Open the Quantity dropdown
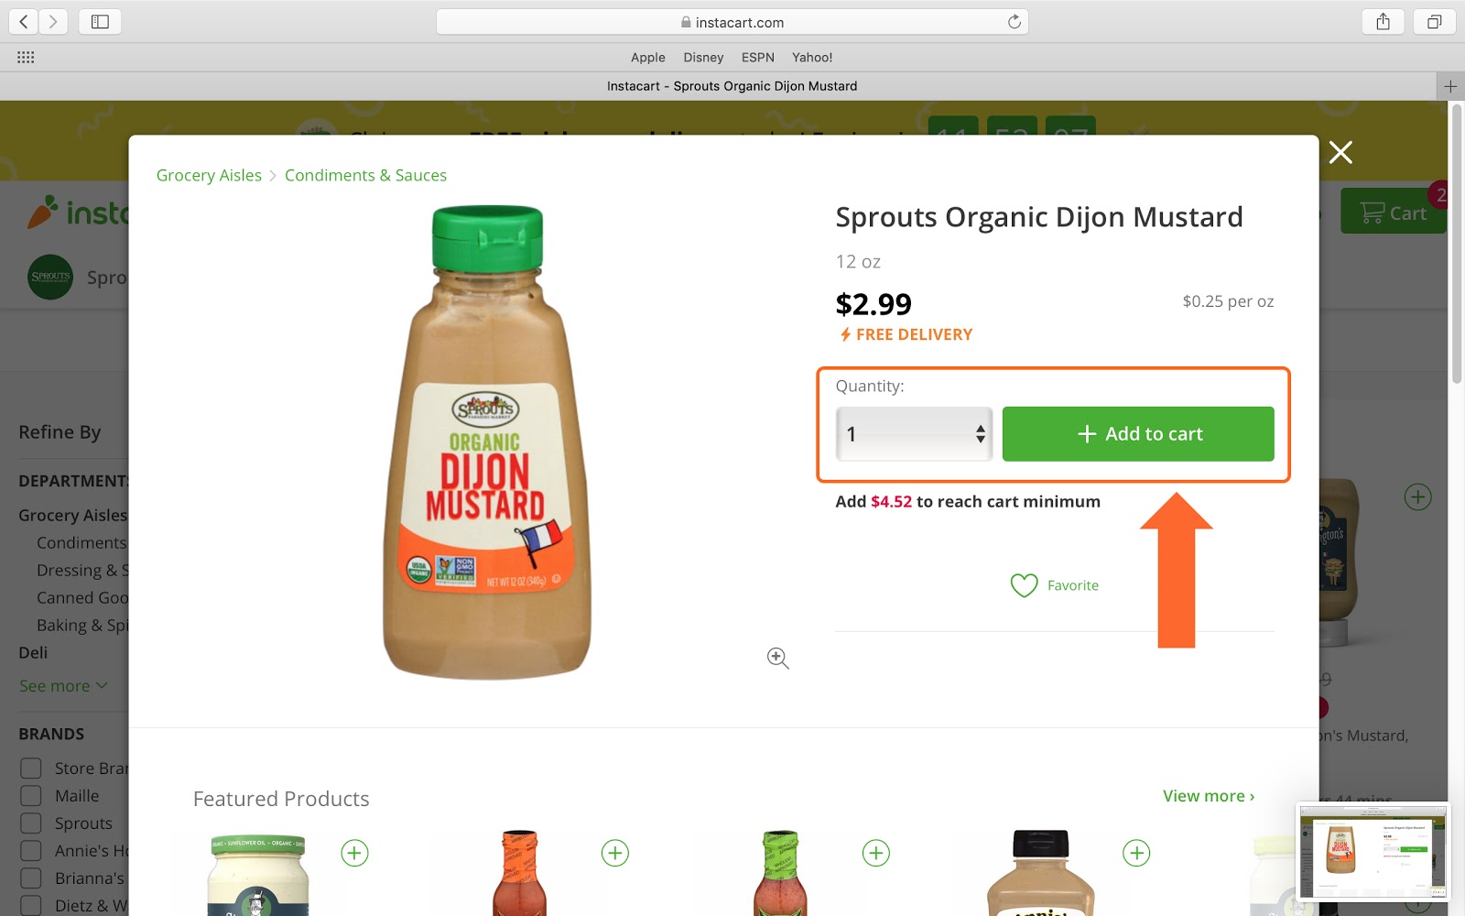This screenshot has height=916, width=1465. [914, 434]
